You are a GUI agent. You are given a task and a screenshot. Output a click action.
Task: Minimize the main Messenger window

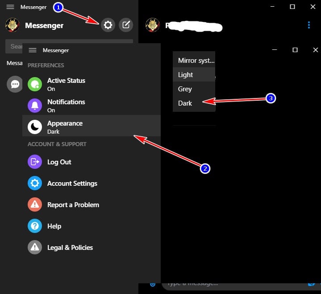272,7
